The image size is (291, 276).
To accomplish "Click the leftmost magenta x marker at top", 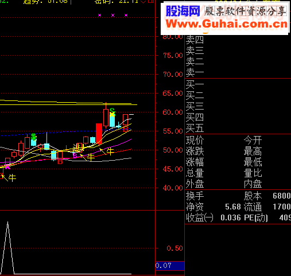I will (99, 15).
